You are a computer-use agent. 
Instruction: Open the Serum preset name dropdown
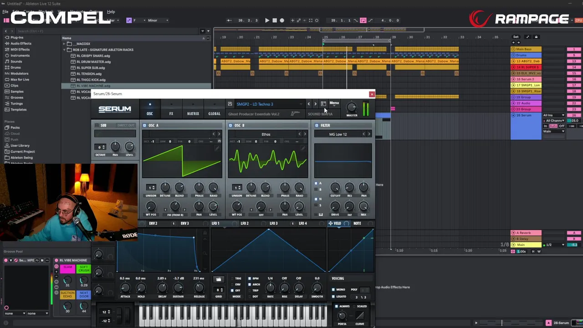(x=268, y=104)
